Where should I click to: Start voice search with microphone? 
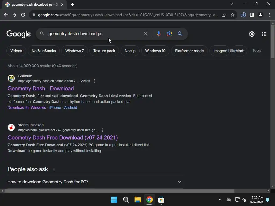click(158, 34)
